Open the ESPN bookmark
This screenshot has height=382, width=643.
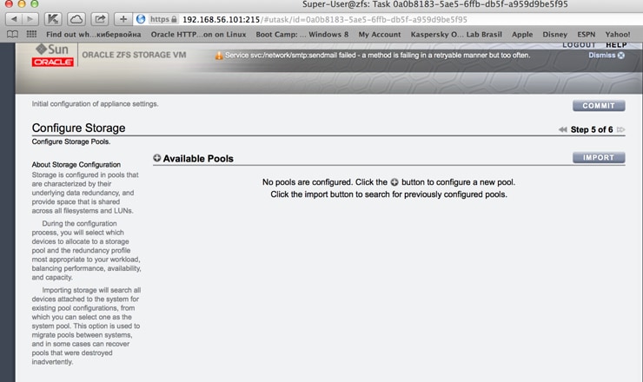(587, 35)
